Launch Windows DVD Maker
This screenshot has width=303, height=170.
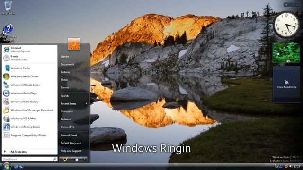pos(30,119)
